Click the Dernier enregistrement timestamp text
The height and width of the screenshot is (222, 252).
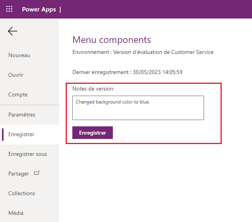click(x=127, y=72)
